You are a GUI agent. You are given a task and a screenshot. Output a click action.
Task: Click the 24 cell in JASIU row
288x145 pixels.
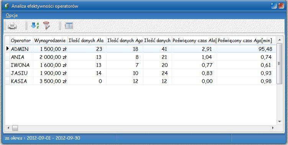[x=157, y=73]
